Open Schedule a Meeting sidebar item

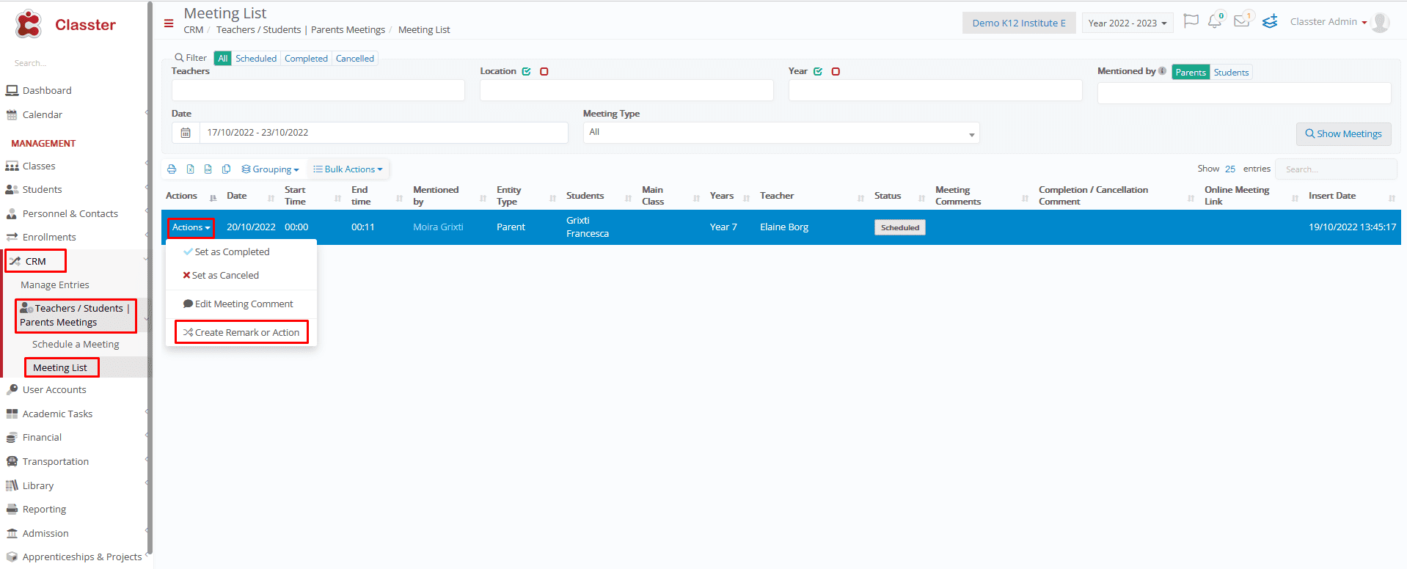coord(76,344)
